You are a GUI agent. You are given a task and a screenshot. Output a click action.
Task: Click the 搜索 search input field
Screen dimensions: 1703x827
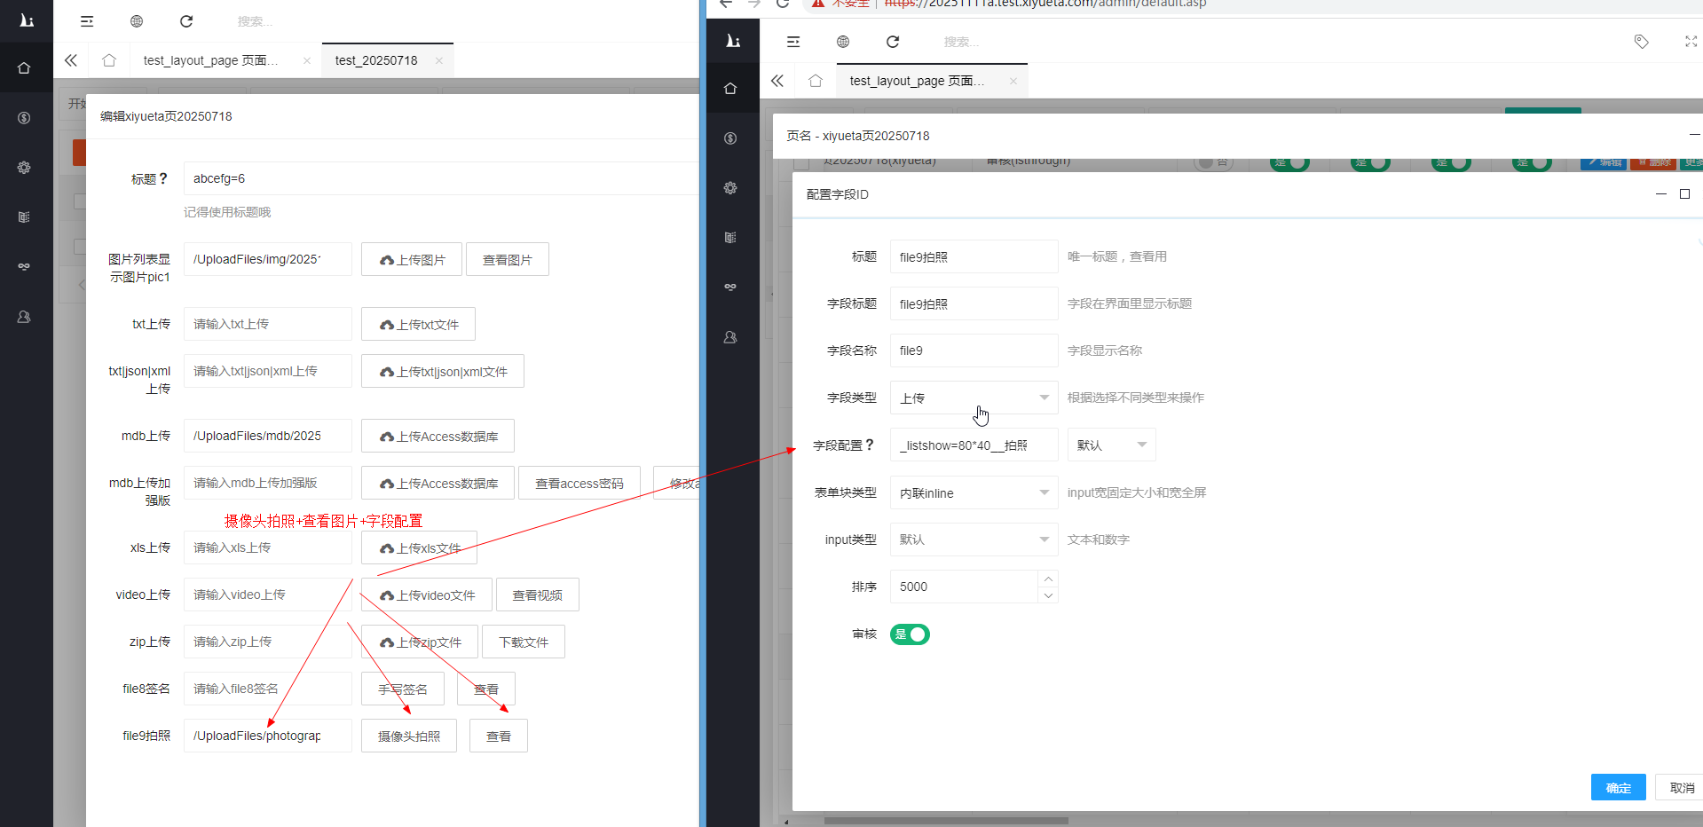pos(266,20)
